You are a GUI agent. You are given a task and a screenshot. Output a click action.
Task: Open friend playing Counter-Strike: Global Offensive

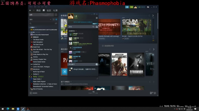click(83, 43)
